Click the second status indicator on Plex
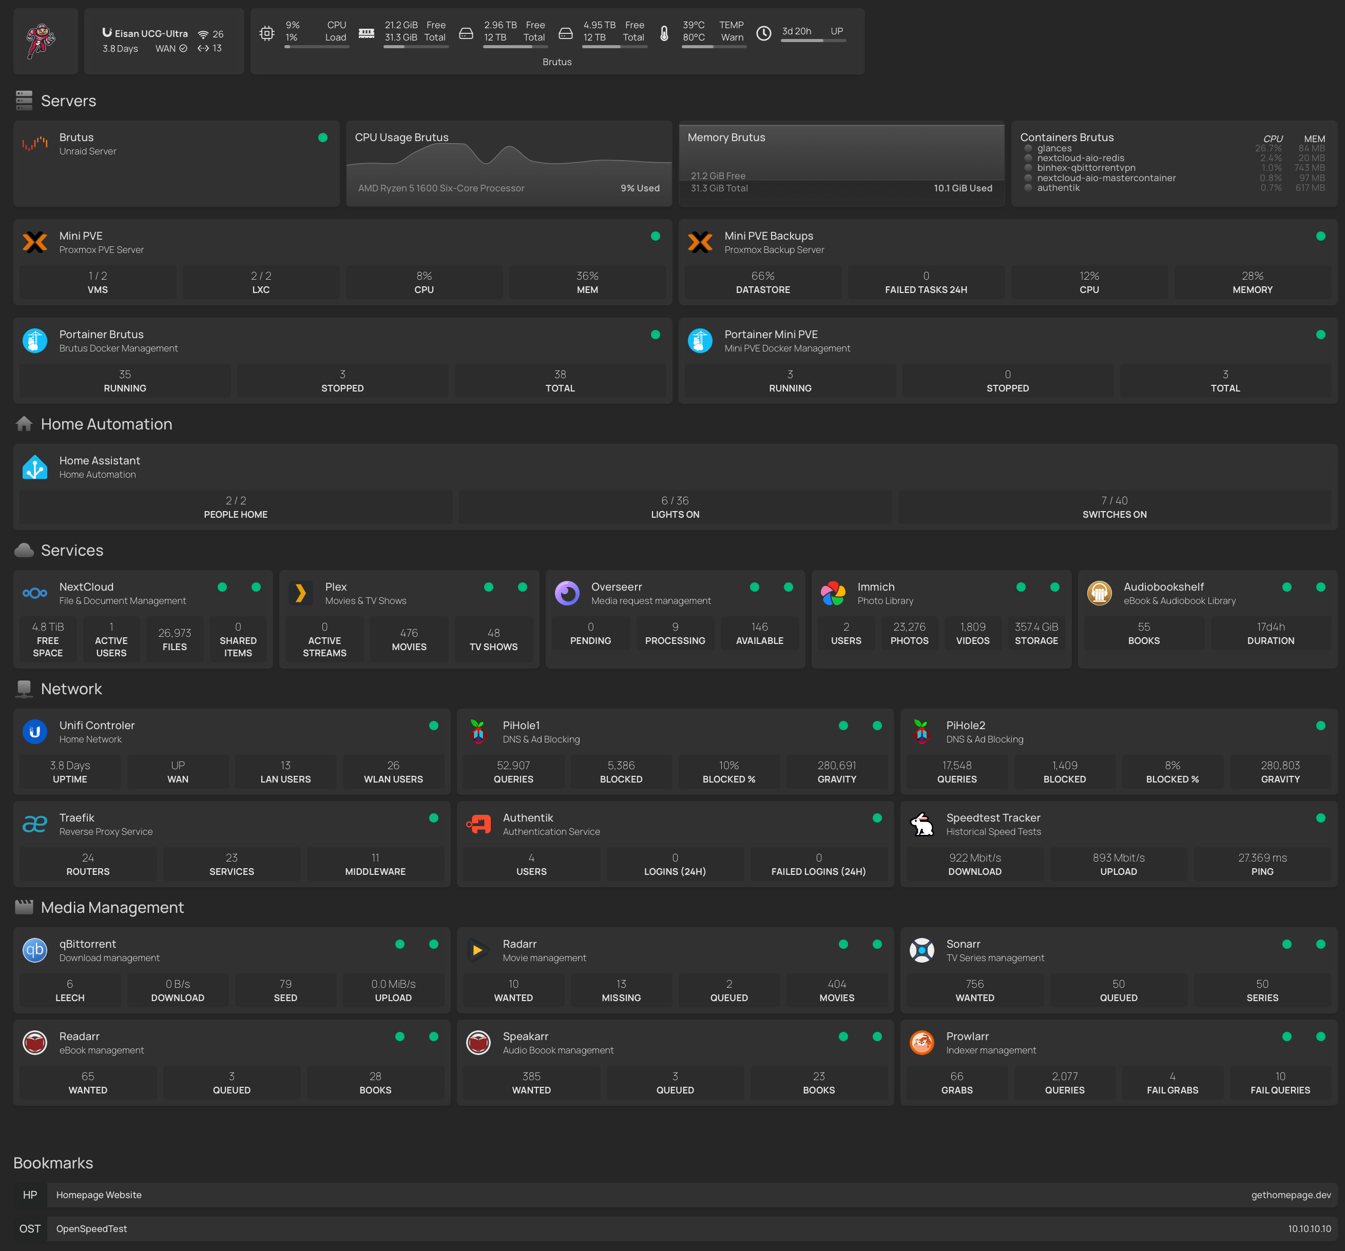Image resolution: width=1345 pixels, height=1251 pixels. point(522,587)
